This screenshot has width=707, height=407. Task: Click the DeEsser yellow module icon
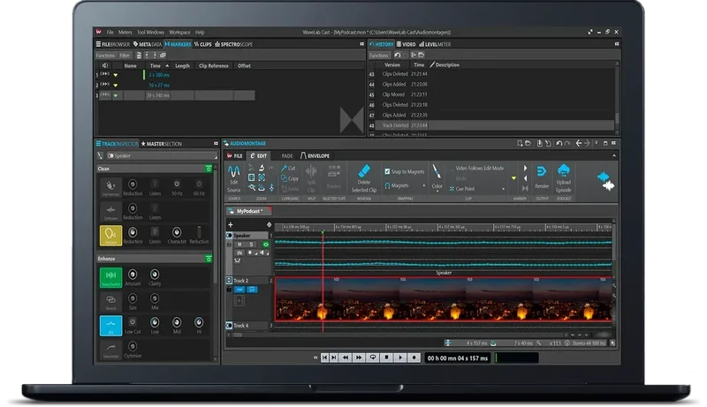[110, 235]
